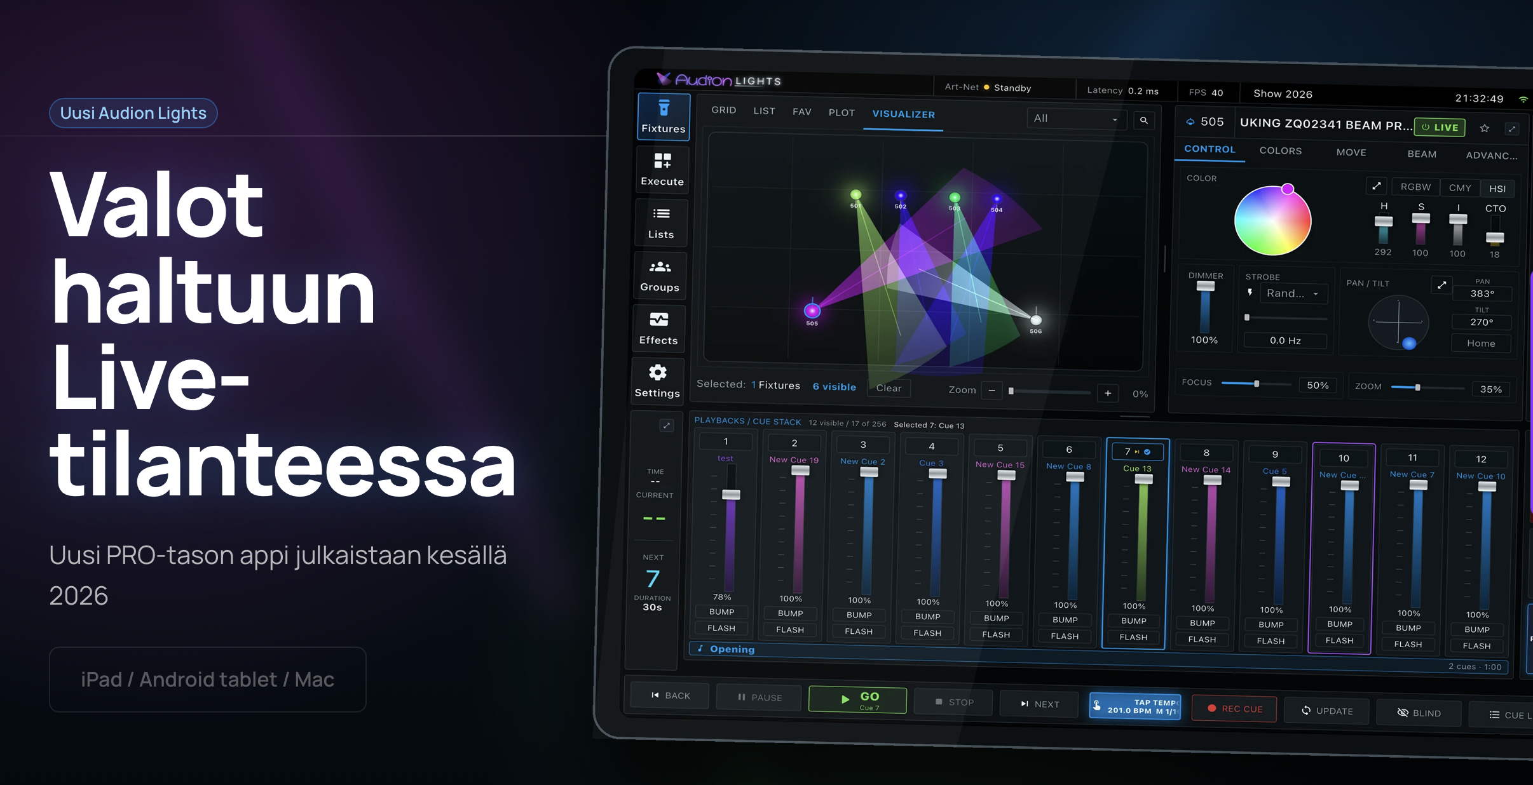Select fixture 503 in the visualizer

tap(955, 198)
